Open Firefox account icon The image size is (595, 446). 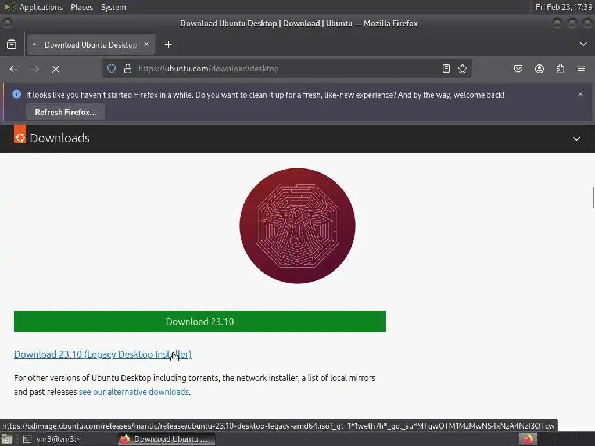click(x=539, y=69)
